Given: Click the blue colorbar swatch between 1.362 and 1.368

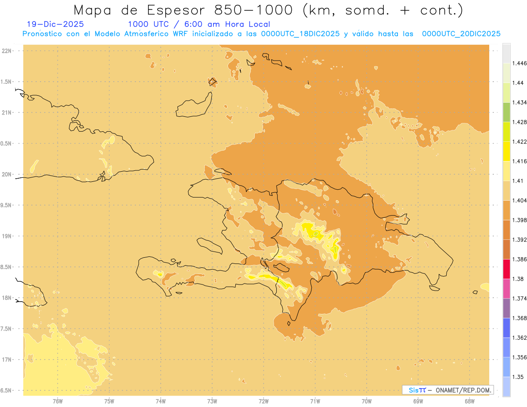Looking at the screenshot, I should [x=506, y=328].
